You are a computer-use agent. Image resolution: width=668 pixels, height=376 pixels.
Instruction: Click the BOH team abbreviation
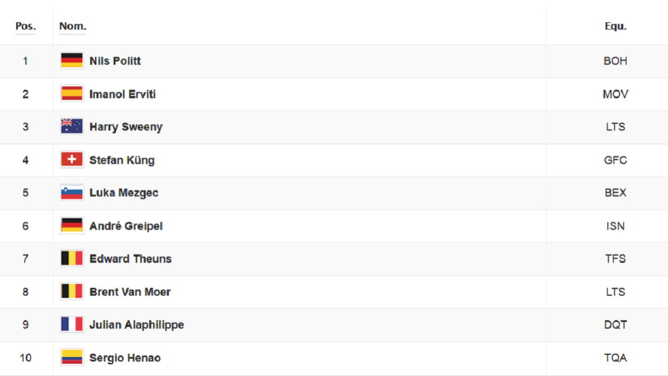click(x=616, y=61)
